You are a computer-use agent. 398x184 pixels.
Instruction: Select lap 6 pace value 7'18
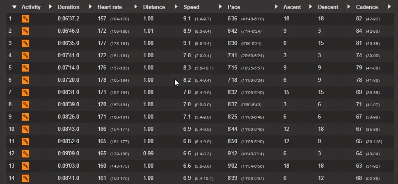click(x=233, y=80)
